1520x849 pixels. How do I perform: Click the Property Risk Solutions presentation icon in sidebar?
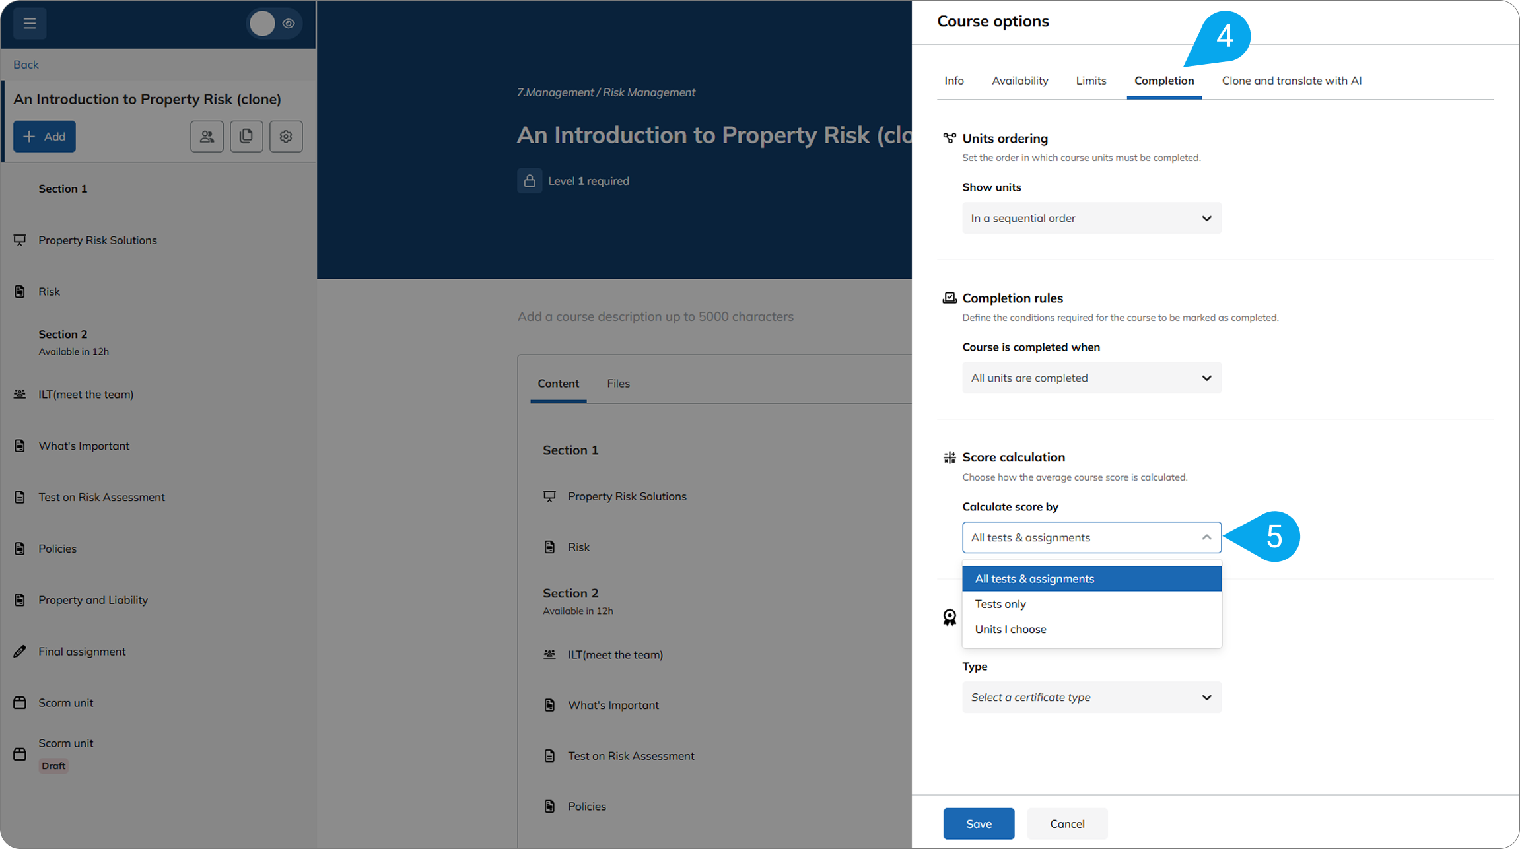(x=20, y=240)
